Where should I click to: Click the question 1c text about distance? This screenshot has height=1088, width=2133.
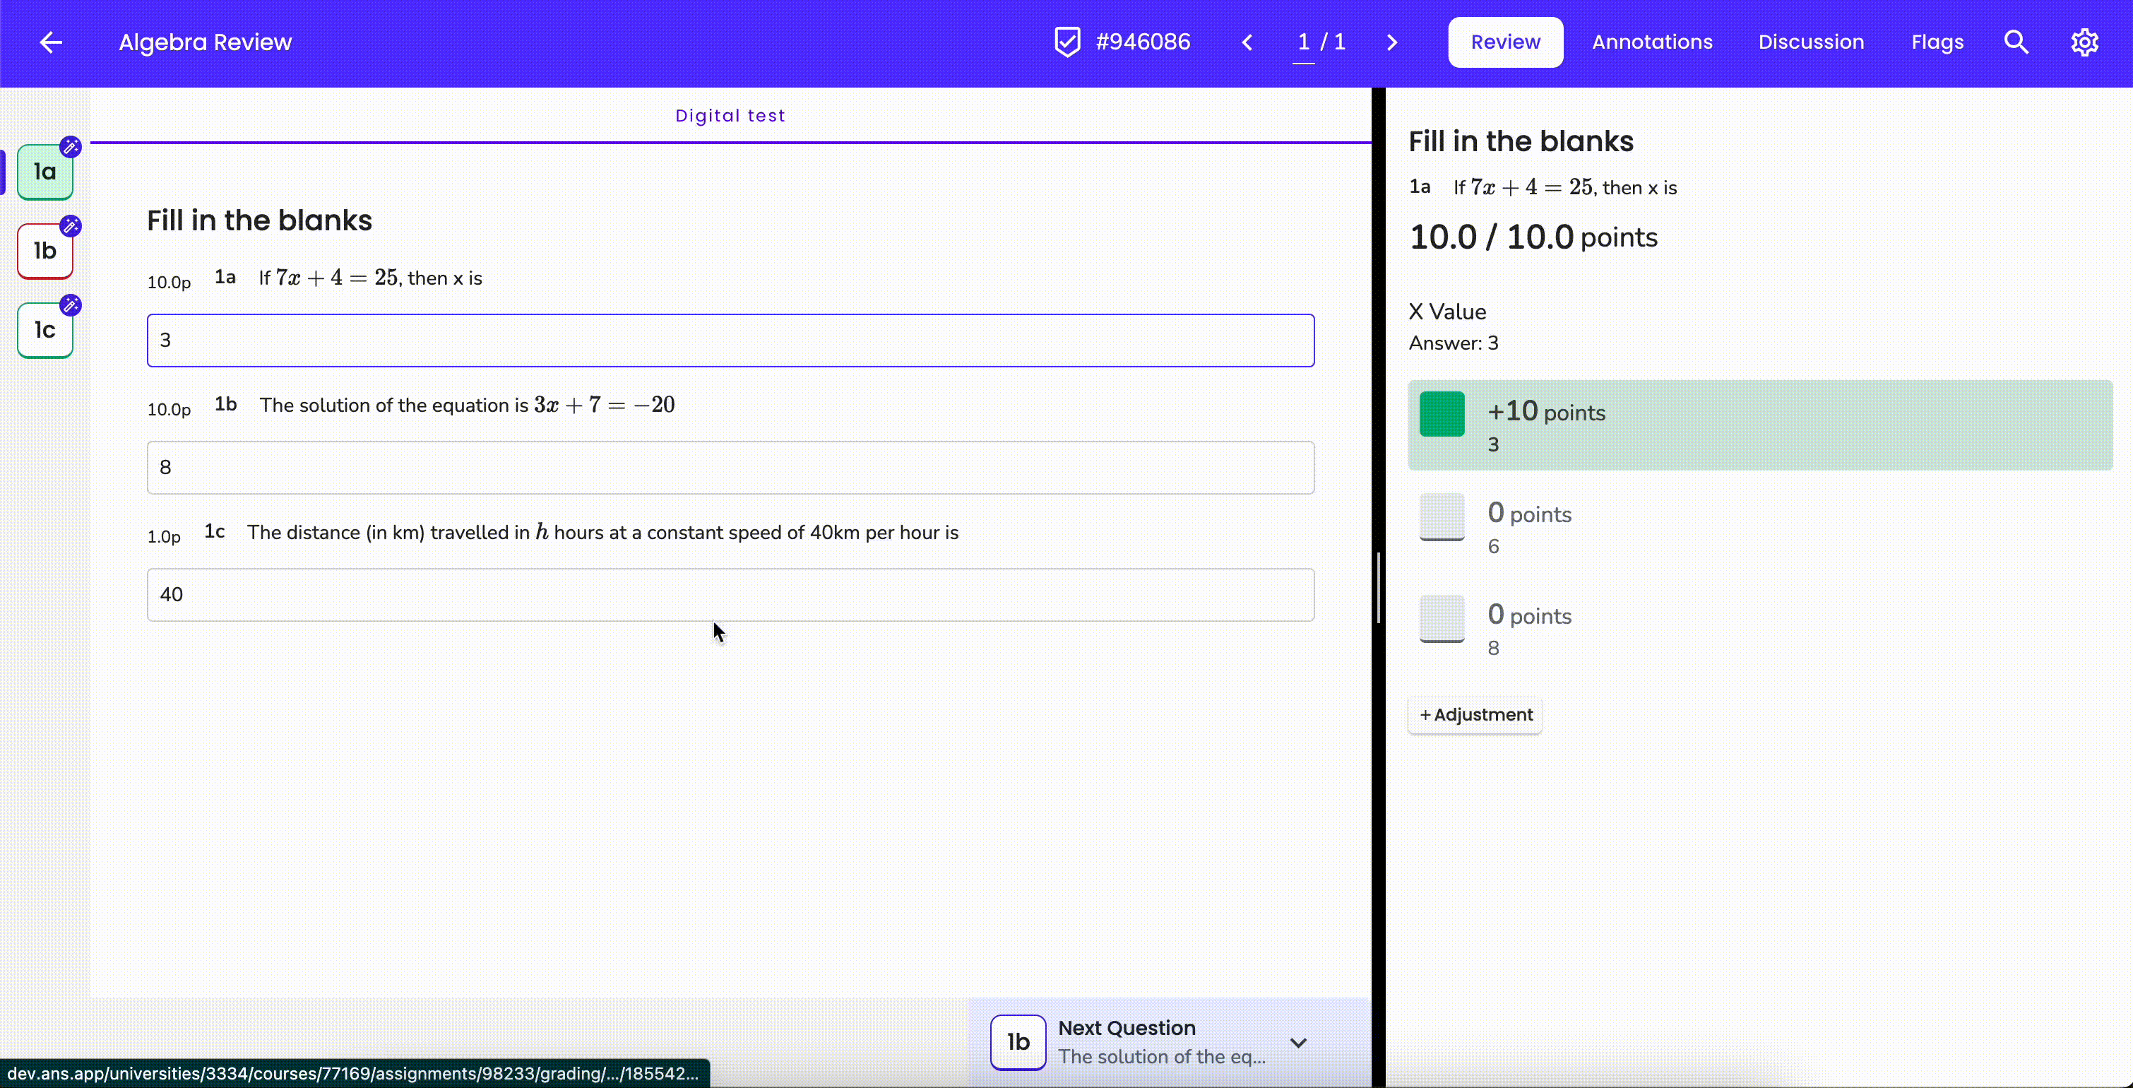coord(602,533)
